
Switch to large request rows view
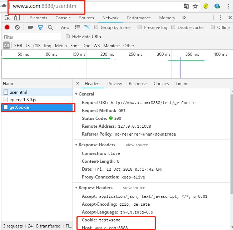pyautogui.click(x=77, y=27)
